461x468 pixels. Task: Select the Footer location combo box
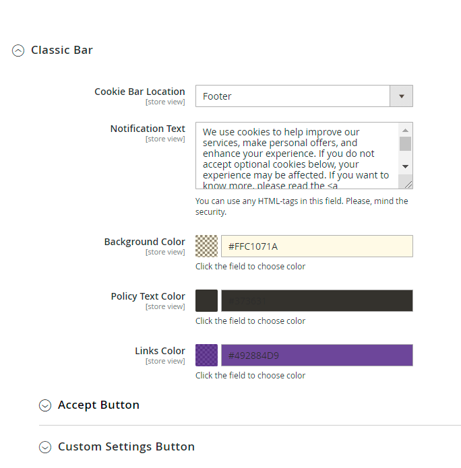click(293, 96)
